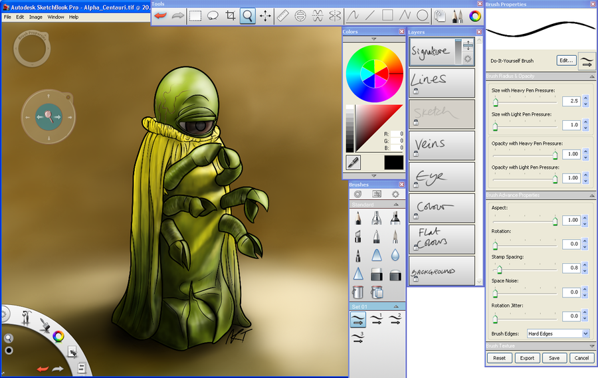The height and width of the screenshot is (378, 598).
Task: Open the Brush Library settings gear icon
Action: [395, 194]
